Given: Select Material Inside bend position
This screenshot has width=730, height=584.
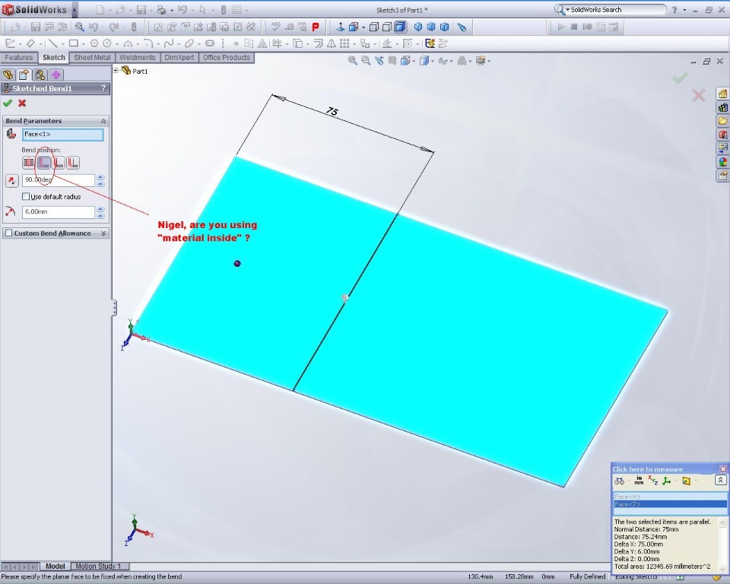Looking at the screenshot, I should pos(44,163).
